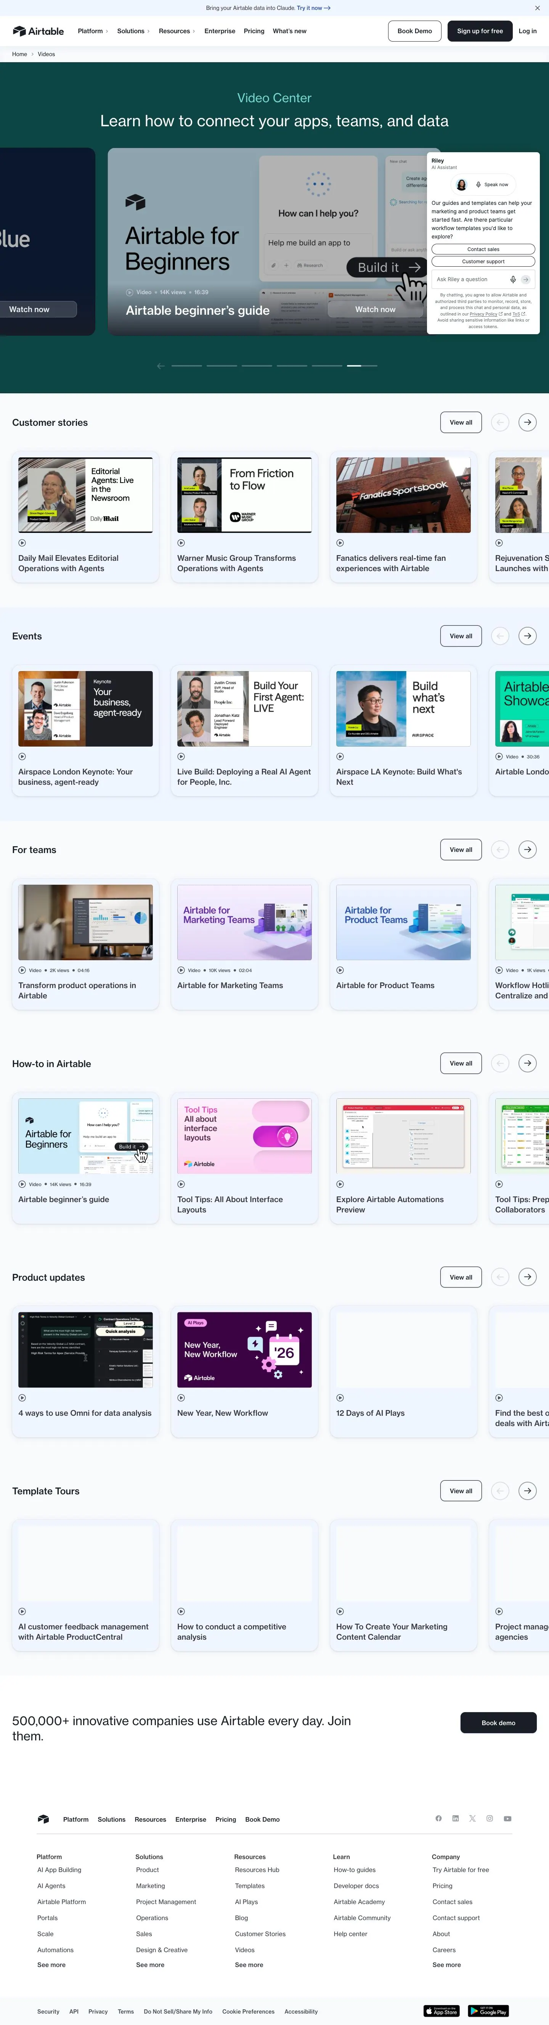Click Template Tours previous arrow
The height and width of the screenshot is (2025, 549).
[x=500, y=1491]
